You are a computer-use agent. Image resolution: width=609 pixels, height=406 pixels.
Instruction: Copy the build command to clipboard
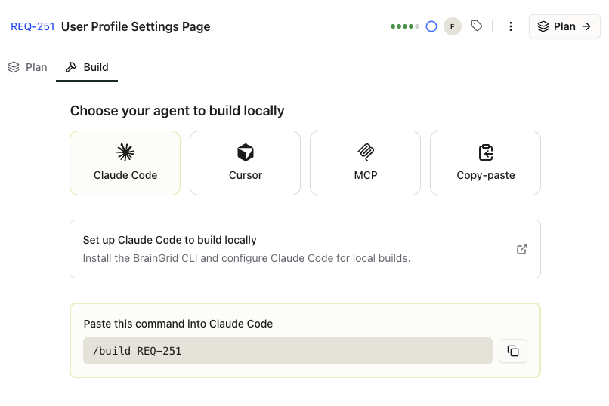coord(513,351)
